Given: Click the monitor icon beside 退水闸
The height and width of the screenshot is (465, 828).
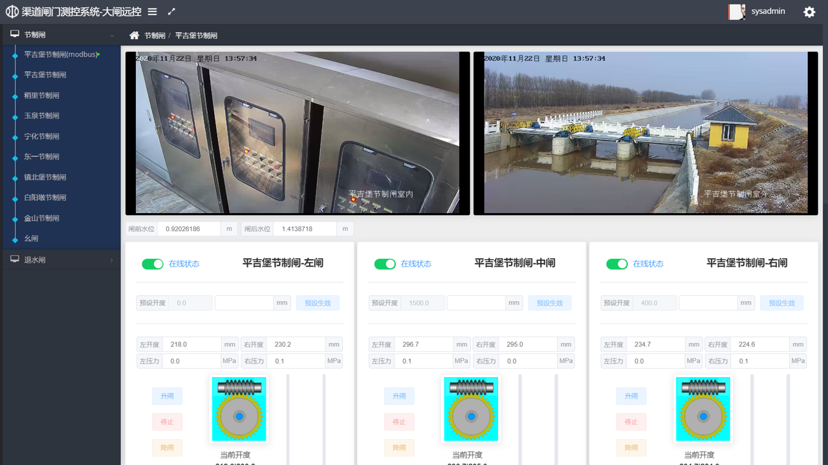Looking at the screenshot, I should click(x=15, y=259).
